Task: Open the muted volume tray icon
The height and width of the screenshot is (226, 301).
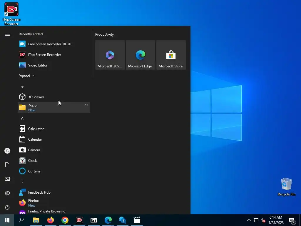Action: tap(263, 220)
